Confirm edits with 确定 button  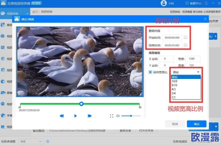[x=196, y=124]
